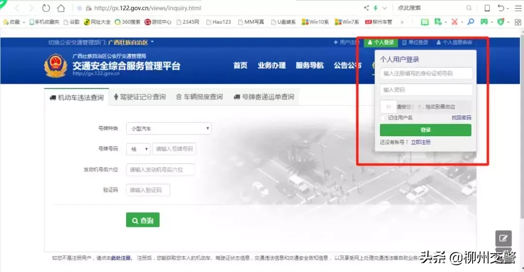This screenshot has width=524, height=272.
Task: Open the 个人登录 tab
Action: (381, 43)
